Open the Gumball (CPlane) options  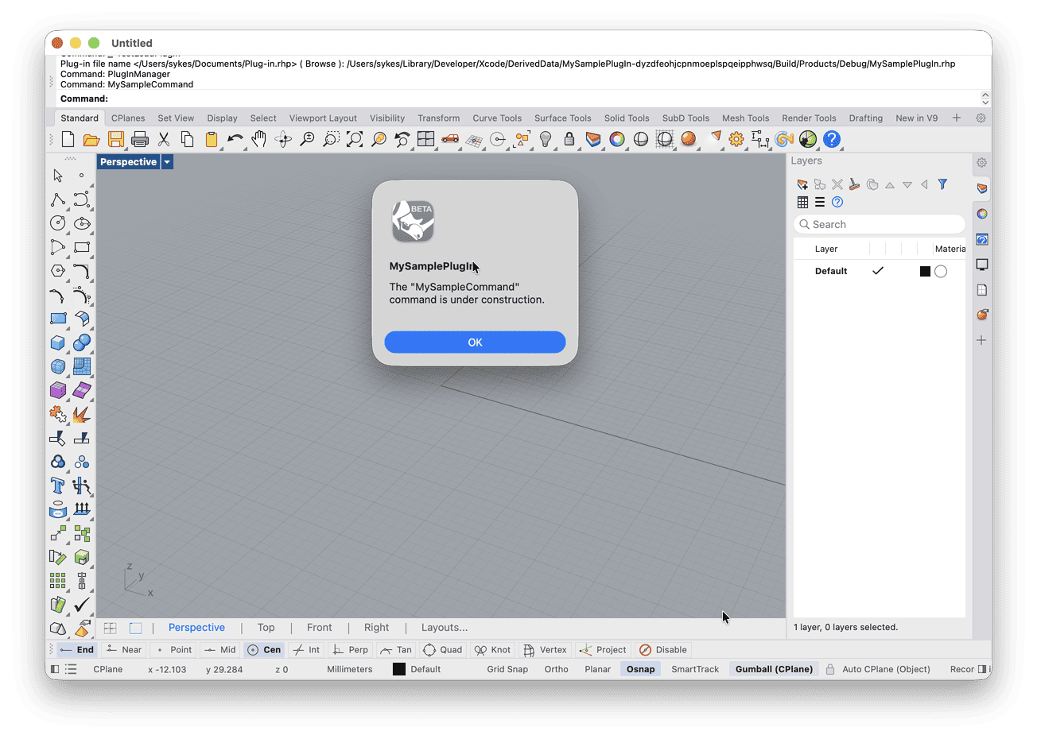(x=774, y=669)
